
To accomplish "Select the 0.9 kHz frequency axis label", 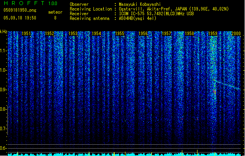I will (4, 90).
